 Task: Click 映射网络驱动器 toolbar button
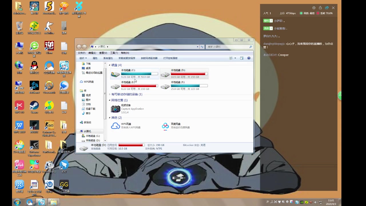(149, 58)
